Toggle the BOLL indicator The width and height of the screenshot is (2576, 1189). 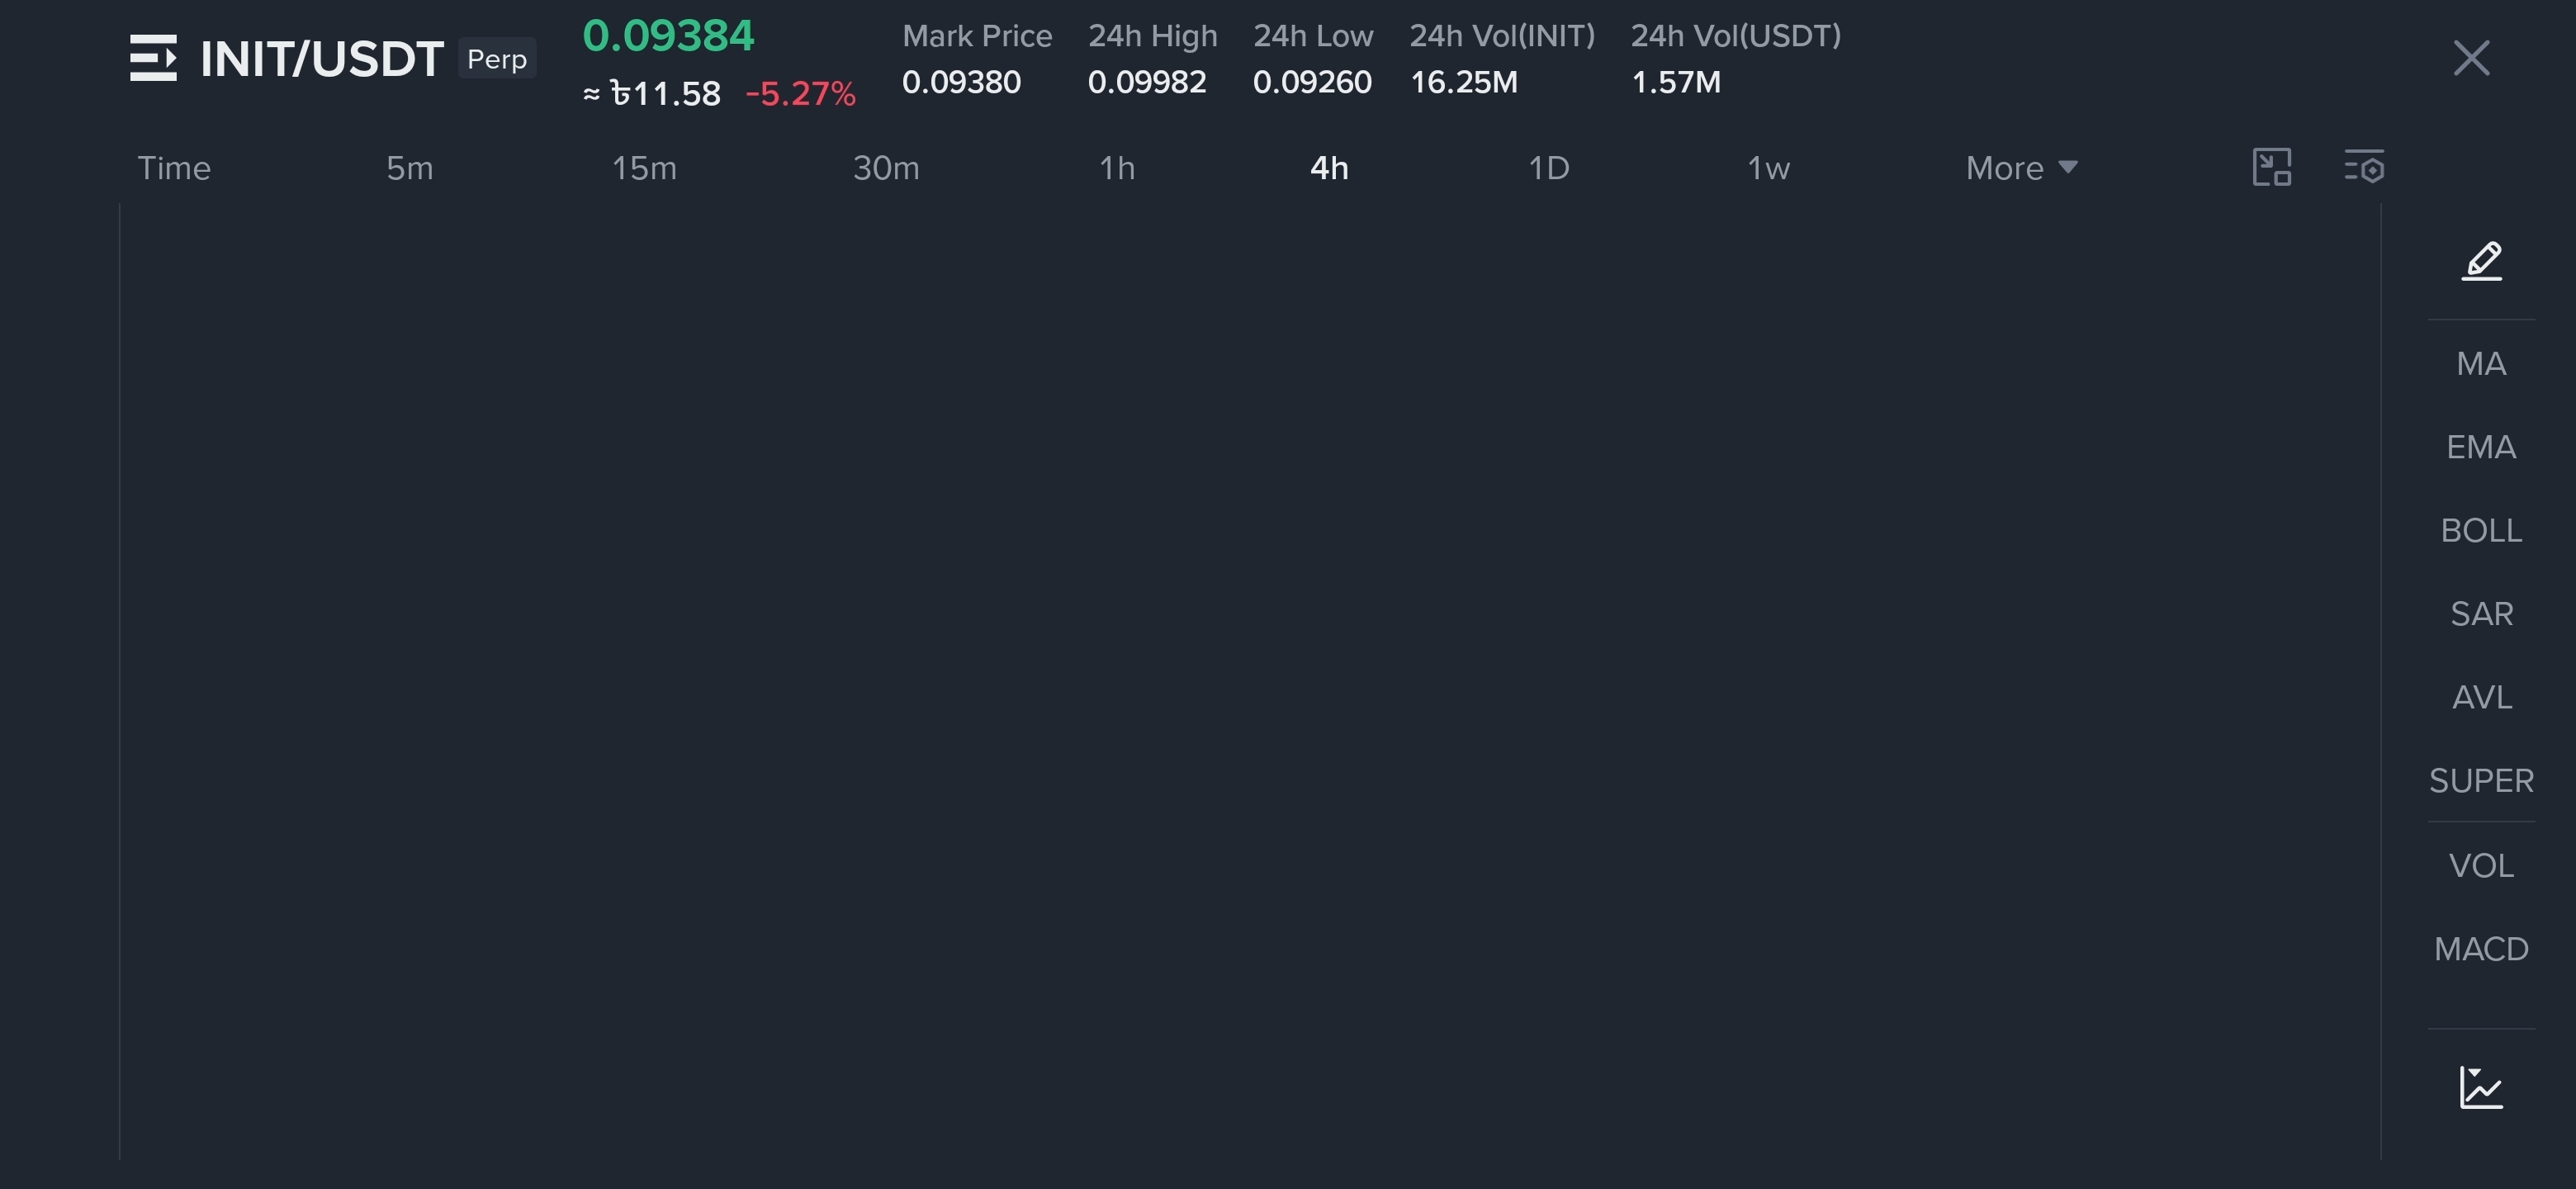[x=2481, y=530]
